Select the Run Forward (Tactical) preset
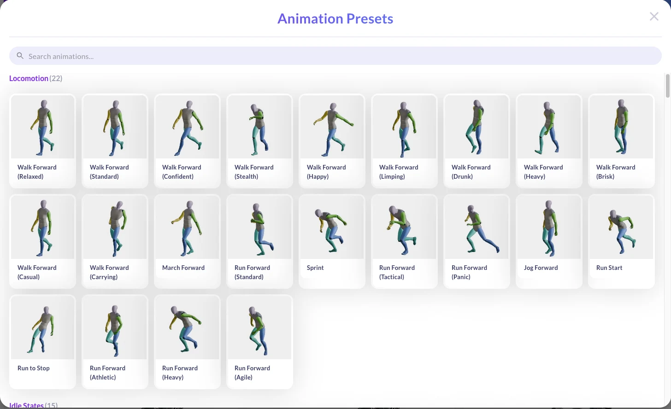Screen dimensions: 671x409 pyautogui.click(x=404, y=241)
